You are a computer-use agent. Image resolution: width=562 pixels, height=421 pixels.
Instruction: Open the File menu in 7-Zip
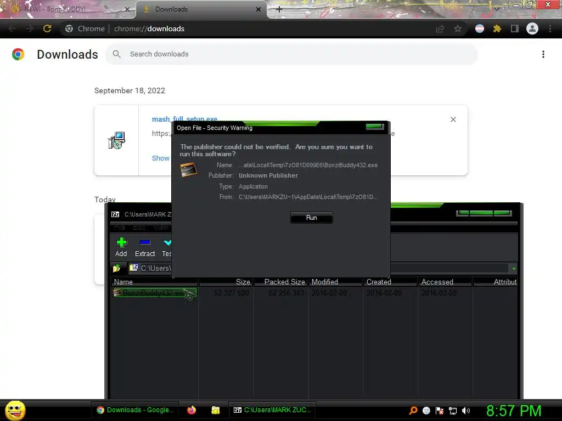(119, 227)
